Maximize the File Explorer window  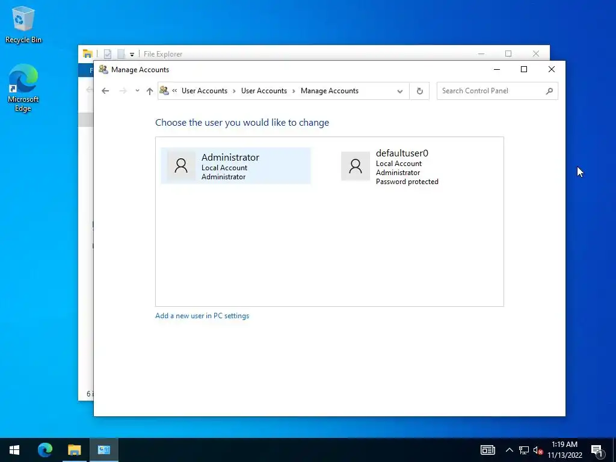point(508,54)
